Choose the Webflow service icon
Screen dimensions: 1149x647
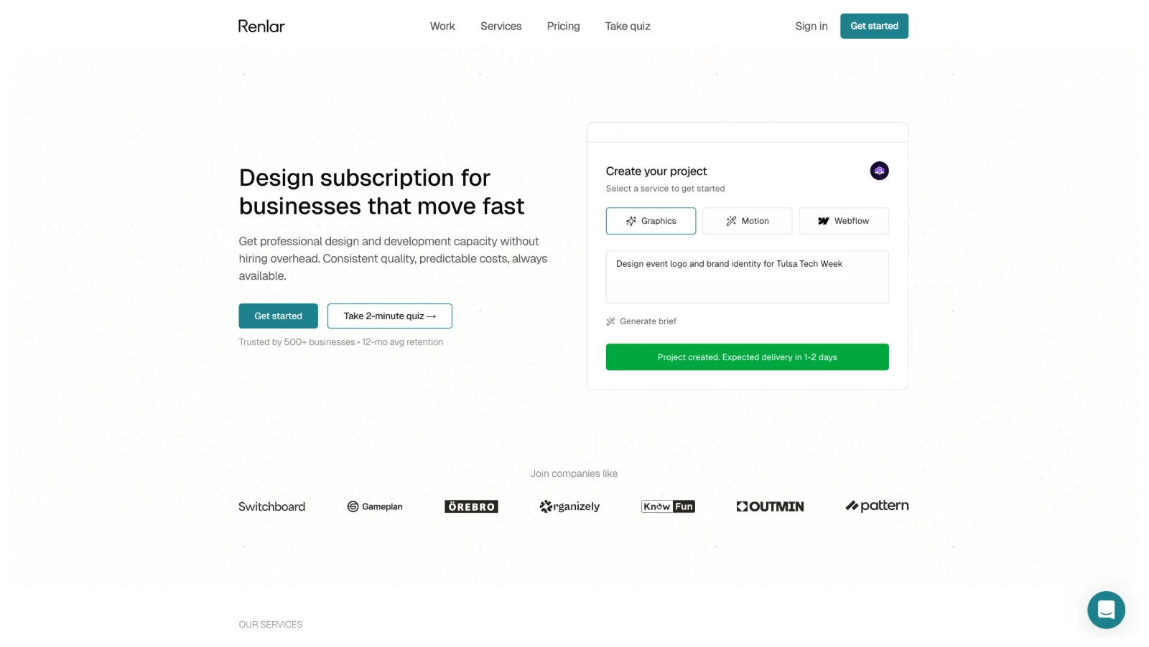[824, 221]
